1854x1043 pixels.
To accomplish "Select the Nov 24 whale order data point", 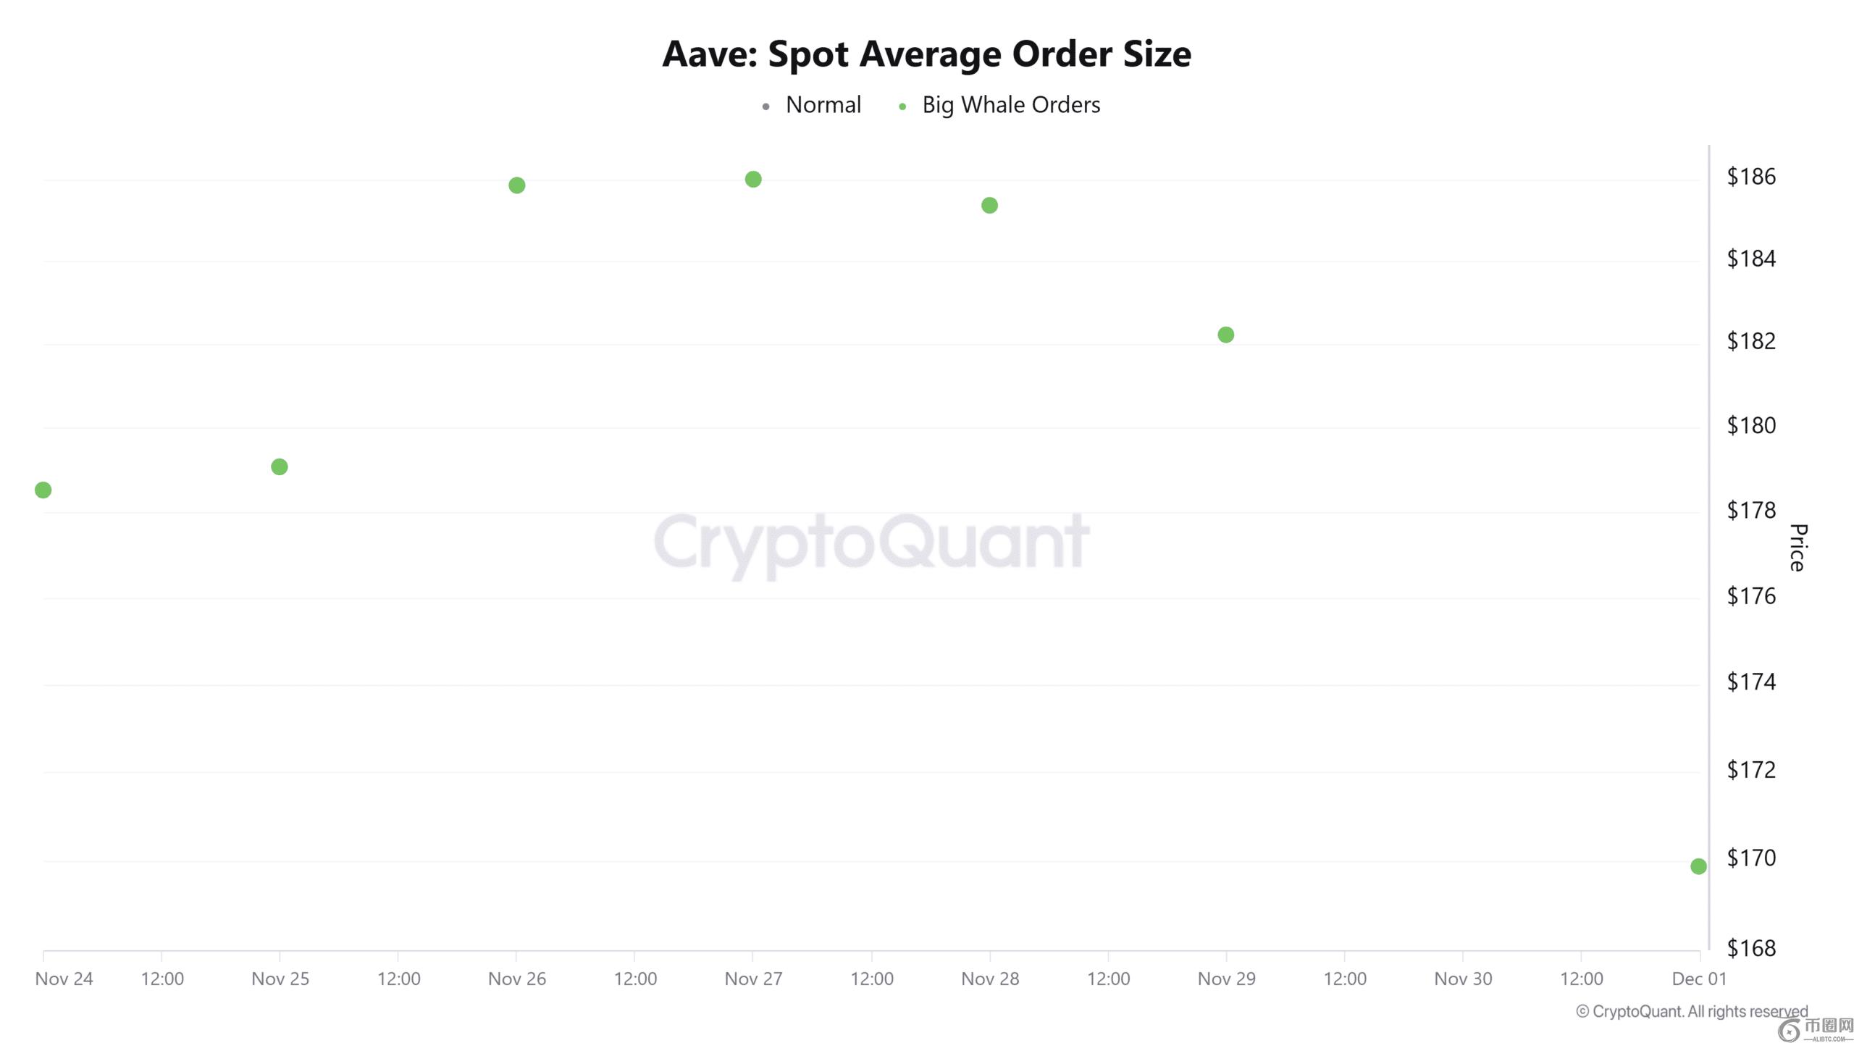I will [43, 490].
